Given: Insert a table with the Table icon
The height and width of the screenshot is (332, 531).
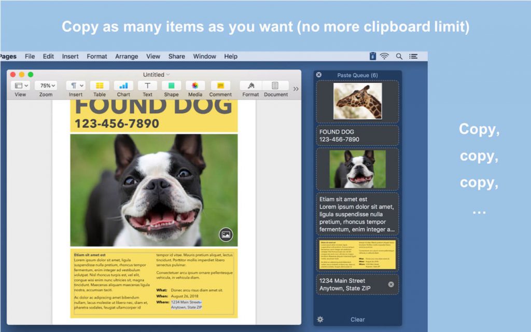Looking at the screenshot, I should [x=99, y=87].
